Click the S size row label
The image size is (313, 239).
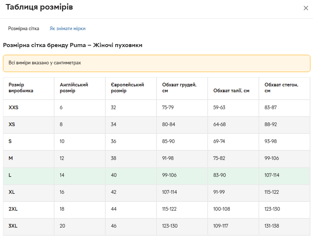(10, 142)
